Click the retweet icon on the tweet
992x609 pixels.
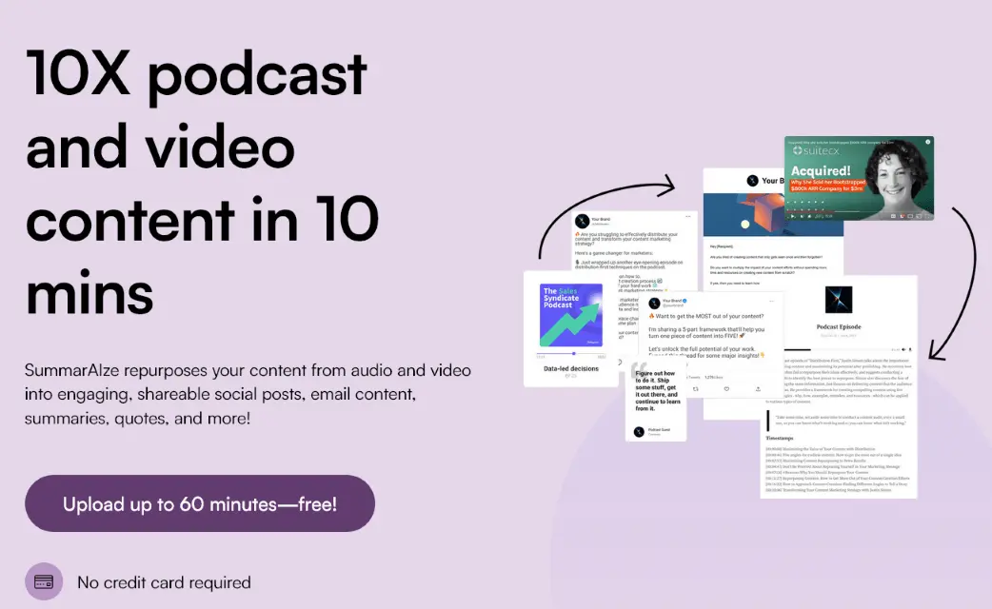tap(695, 389)
